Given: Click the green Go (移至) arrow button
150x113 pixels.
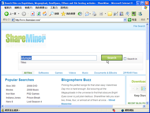Looking at the screenshot, I should [x=132, y=20].
